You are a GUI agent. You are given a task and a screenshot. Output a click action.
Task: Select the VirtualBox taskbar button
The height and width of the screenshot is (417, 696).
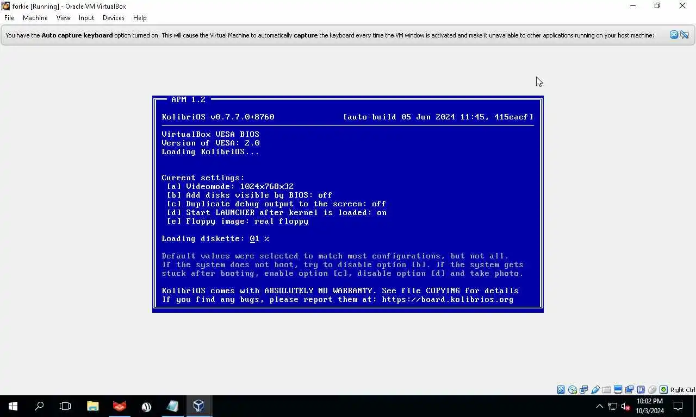tap(198, 406)
